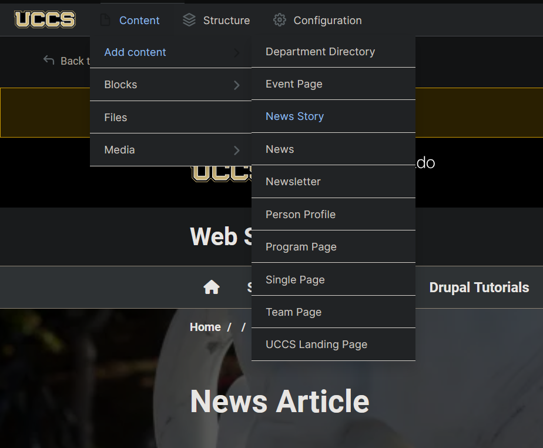Go to the site home icon

[211, 287]
